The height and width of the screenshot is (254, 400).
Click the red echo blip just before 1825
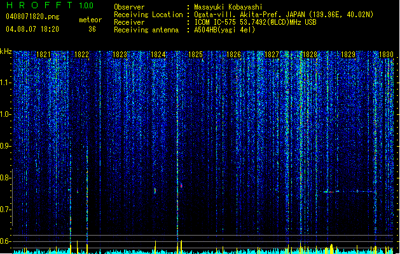[x=181, y=185]
